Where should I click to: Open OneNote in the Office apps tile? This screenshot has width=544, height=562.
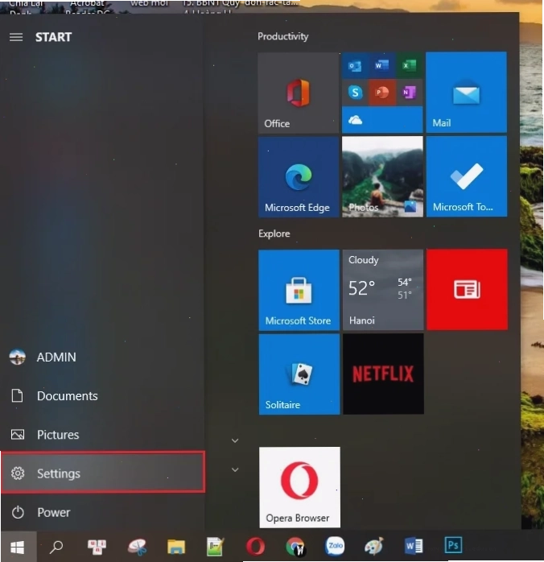(409, 93)
